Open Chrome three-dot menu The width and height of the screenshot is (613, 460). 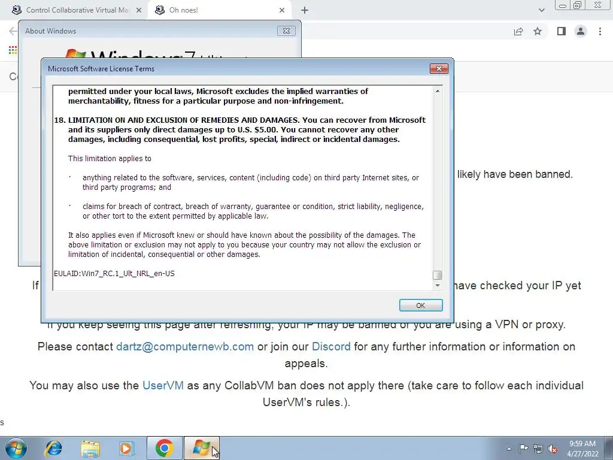pyautogui.click(x=600, y=31)
